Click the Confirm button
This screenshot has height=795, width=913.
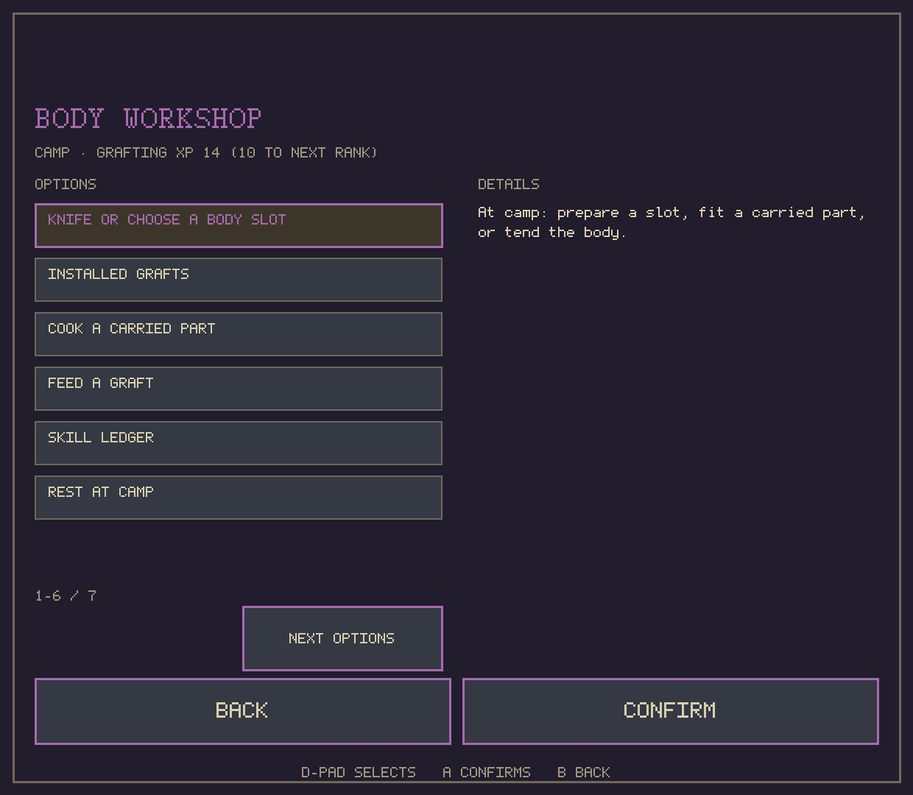(x=671, y=711)
